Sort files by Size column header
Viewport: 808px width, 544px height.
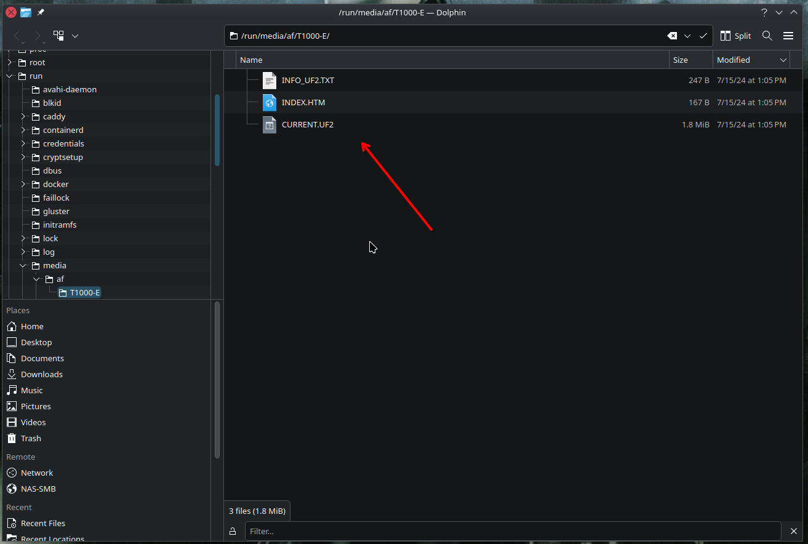point(689,60)
